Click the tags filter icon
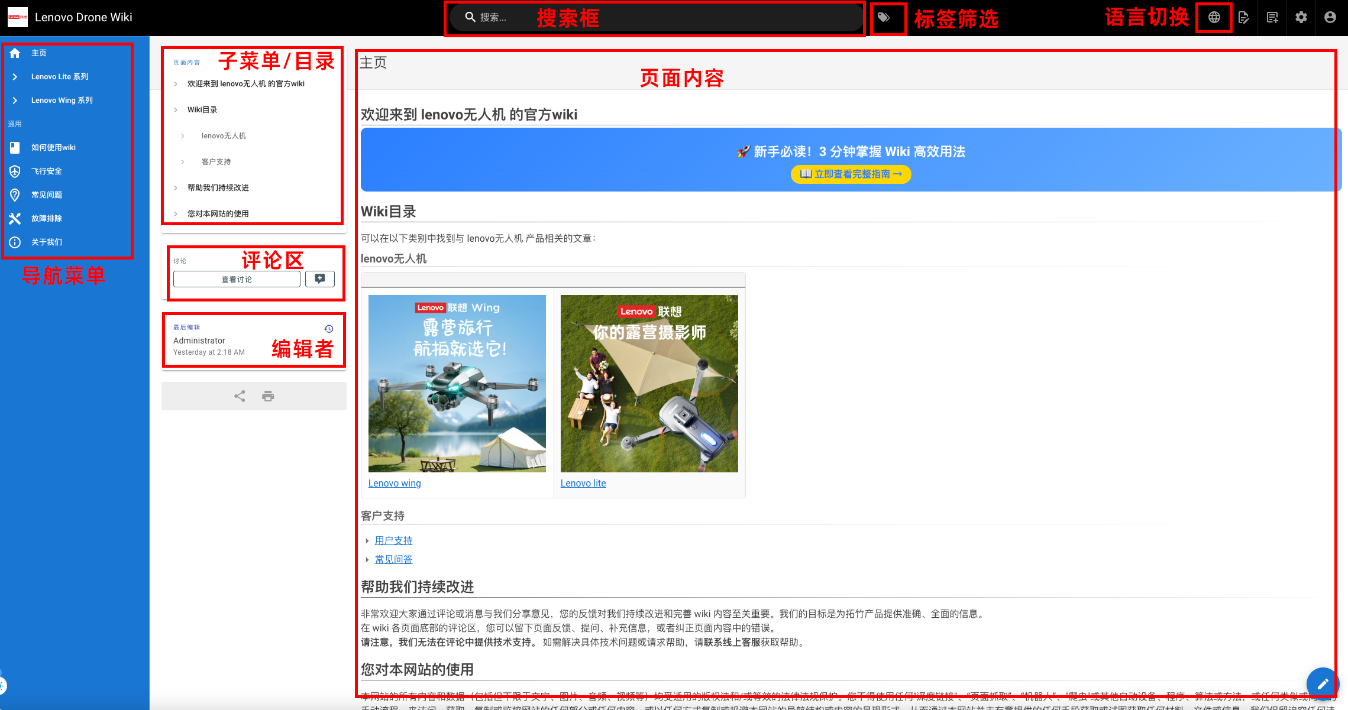1348x710 pixels. (884, 18)
